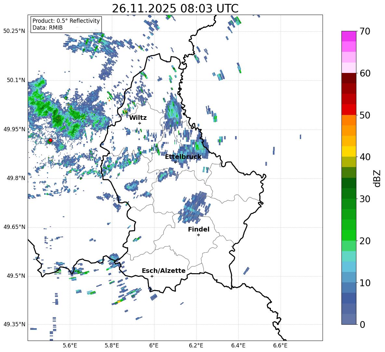Click the colorbar tick value 50
385x352 pixels.
tap(365, 115)
